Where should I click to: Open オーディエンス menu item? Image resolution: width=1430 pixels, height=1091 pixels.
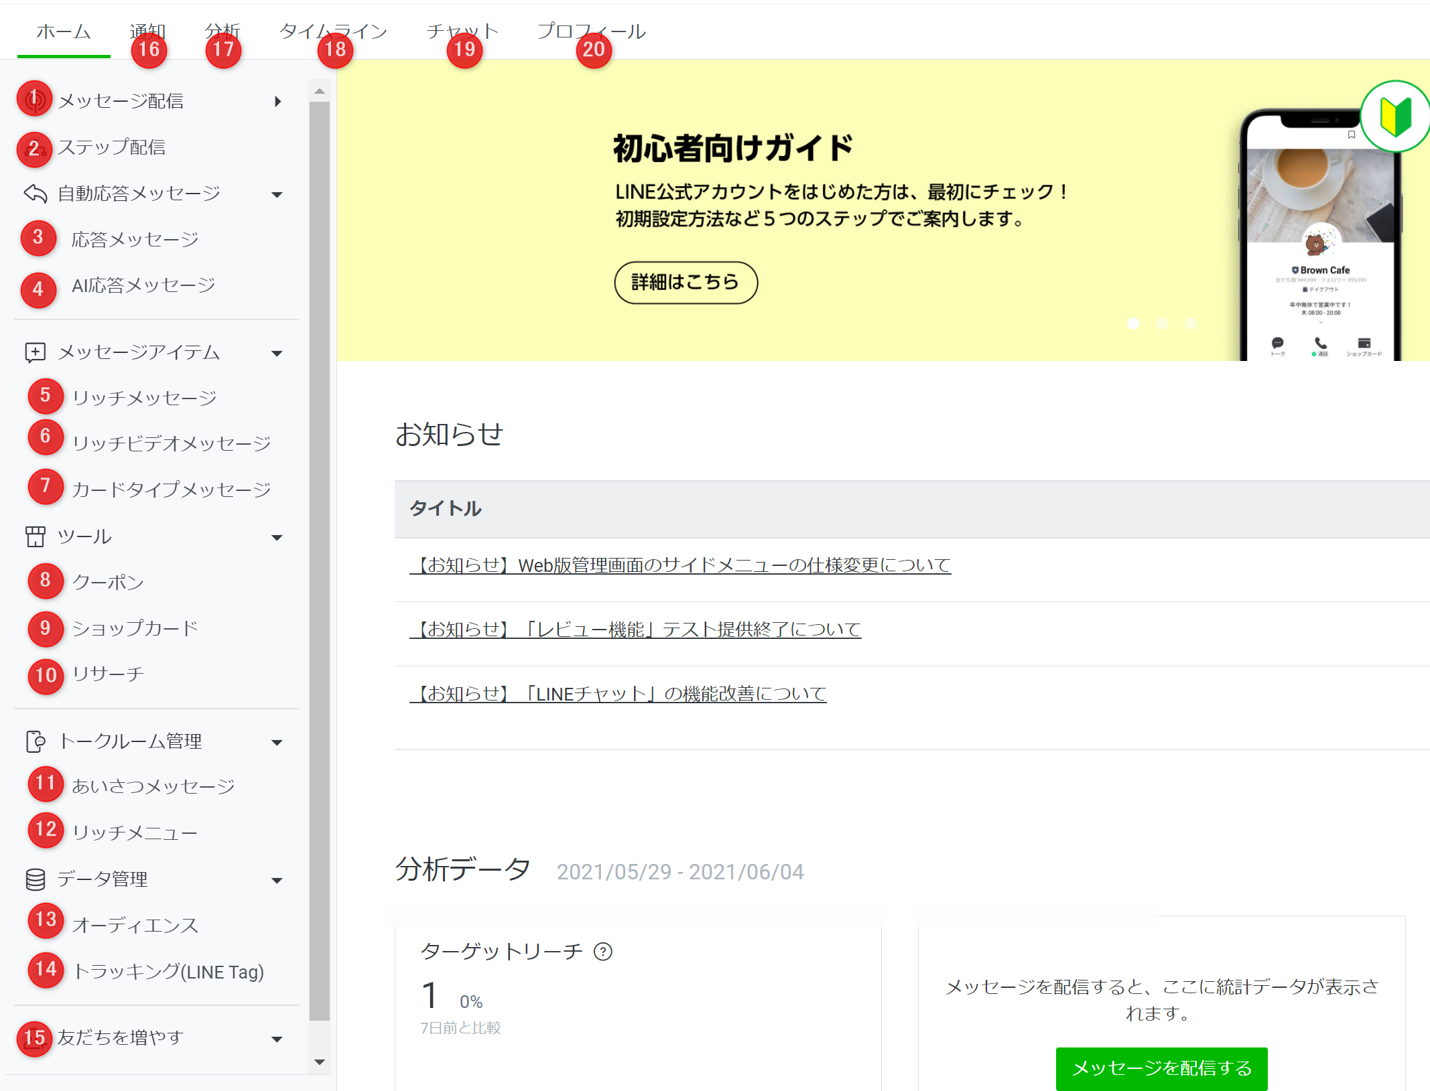(135, 926)
